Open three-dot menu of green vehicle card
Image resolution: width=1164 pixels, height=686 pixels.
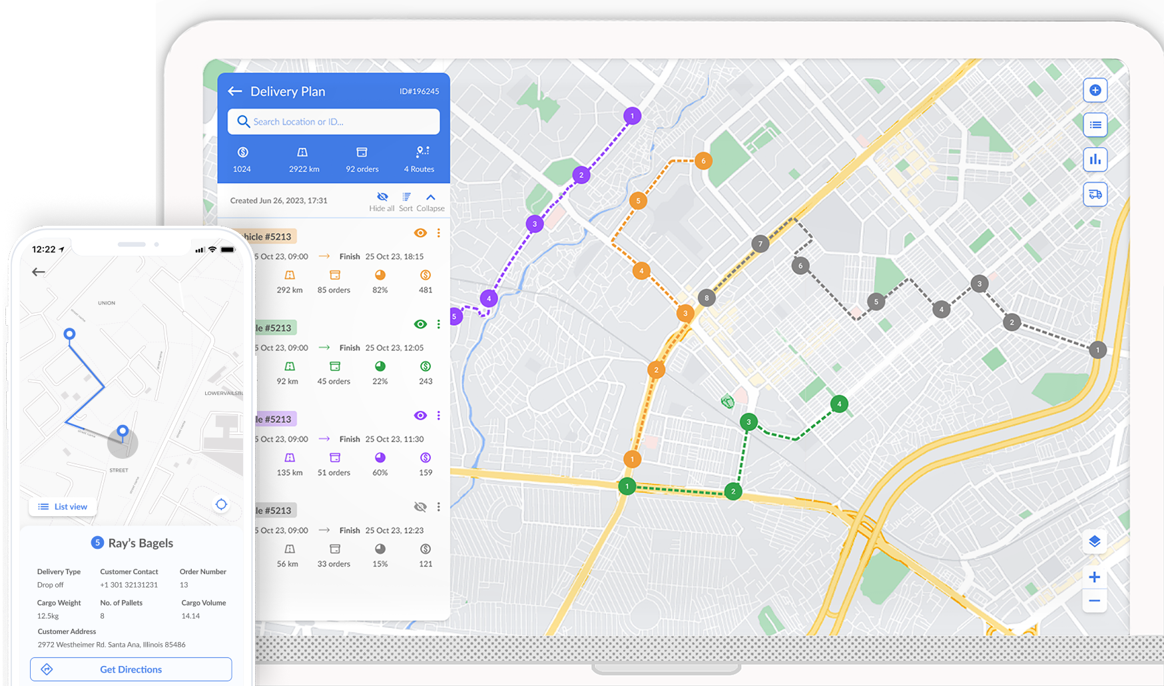pos(439,324)
